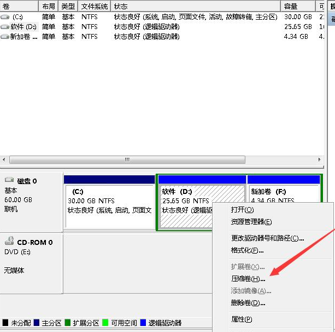Click the 软件 (D:) volume drive icon
This screenshot has width=335, height=332.
pyautogui.click(x=5, y=27)
